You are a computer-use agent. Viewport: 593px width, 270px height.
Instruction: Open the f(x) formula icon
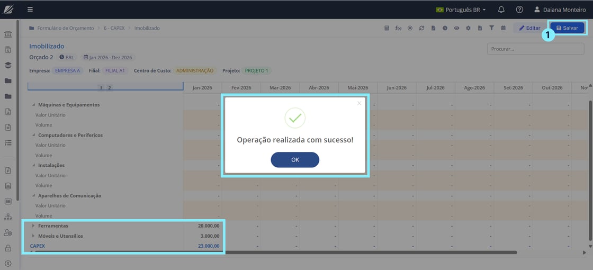(398, 28)
